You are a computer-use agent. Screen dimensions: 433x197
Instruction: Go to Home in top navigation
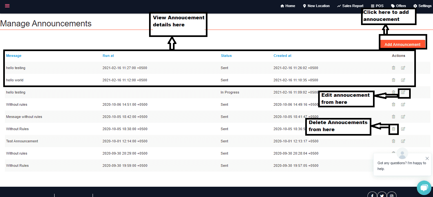pyautogui.click(x=287, y=6)
